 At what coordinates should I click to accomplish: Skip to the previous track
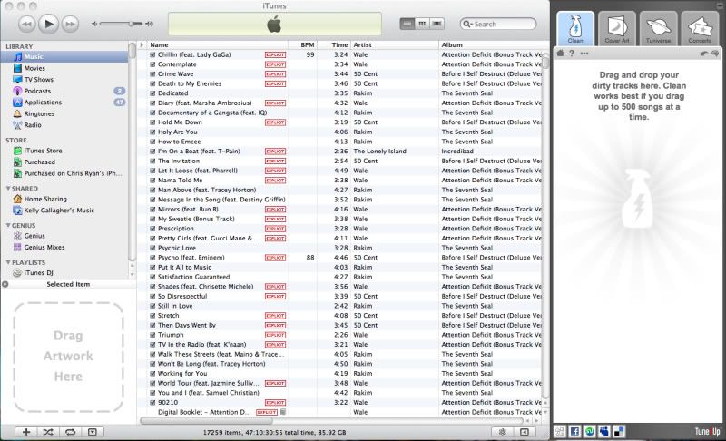27,24
